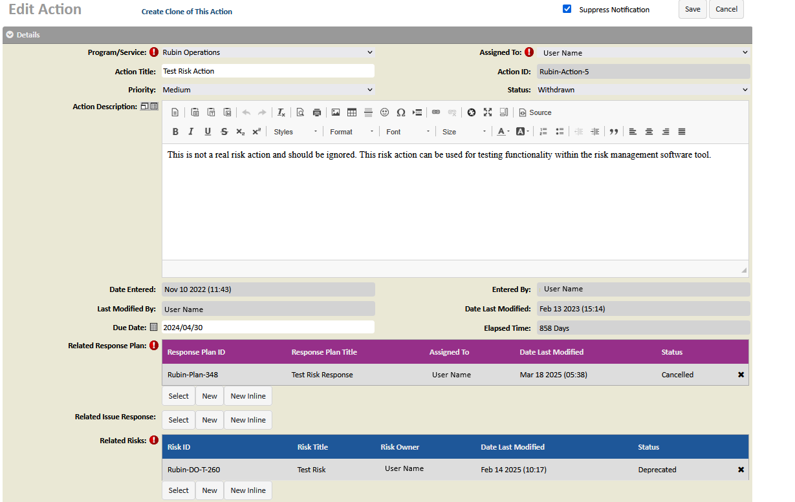The width and height of the screenshot is (795, 502).
Task: Insert a table into the description
Action: point(352,112)
